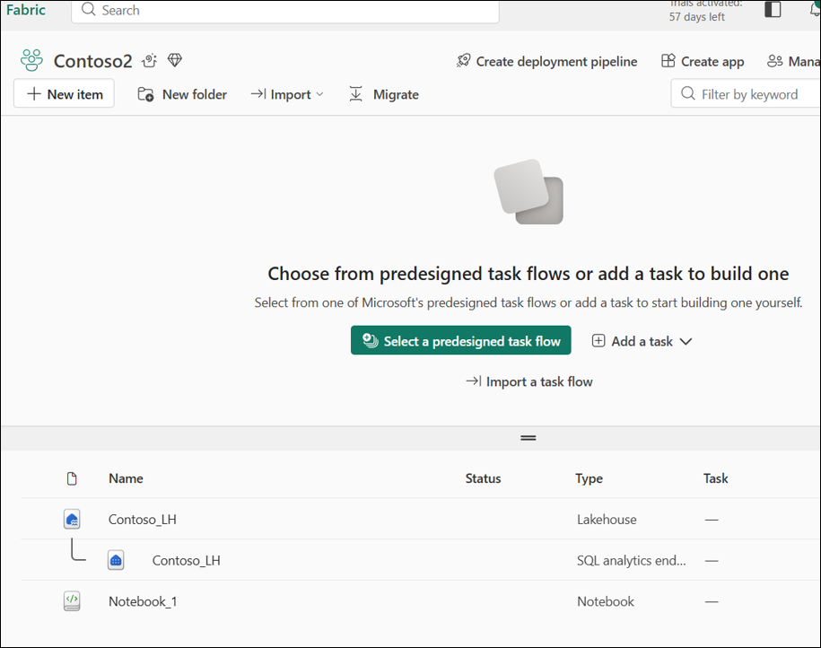
Task: Click the New item button
Action: (x=64, y=94)
